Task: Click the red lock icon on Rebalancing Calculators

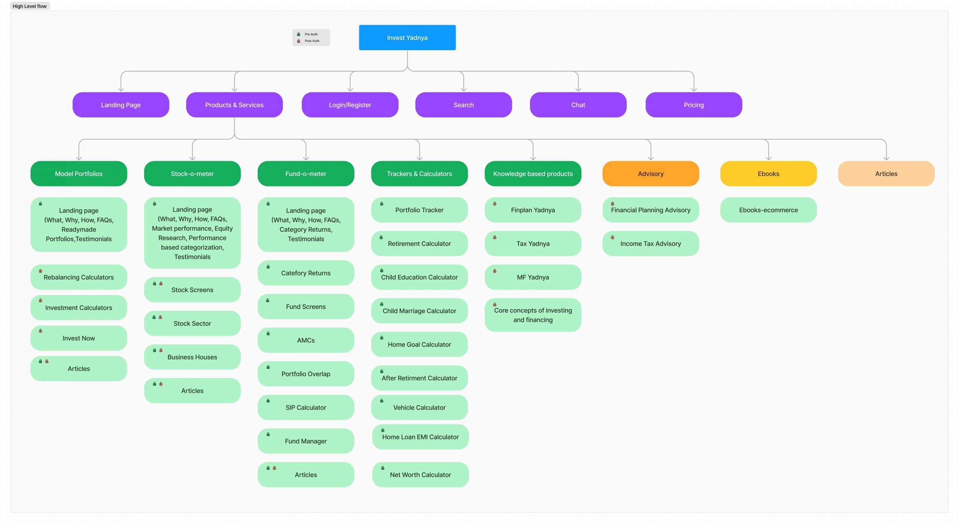Action: [x=40, y=271]
